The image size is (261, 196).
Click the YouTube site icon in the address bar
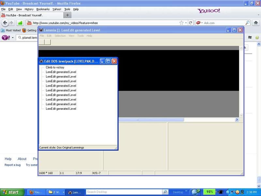tap(29, 23)
